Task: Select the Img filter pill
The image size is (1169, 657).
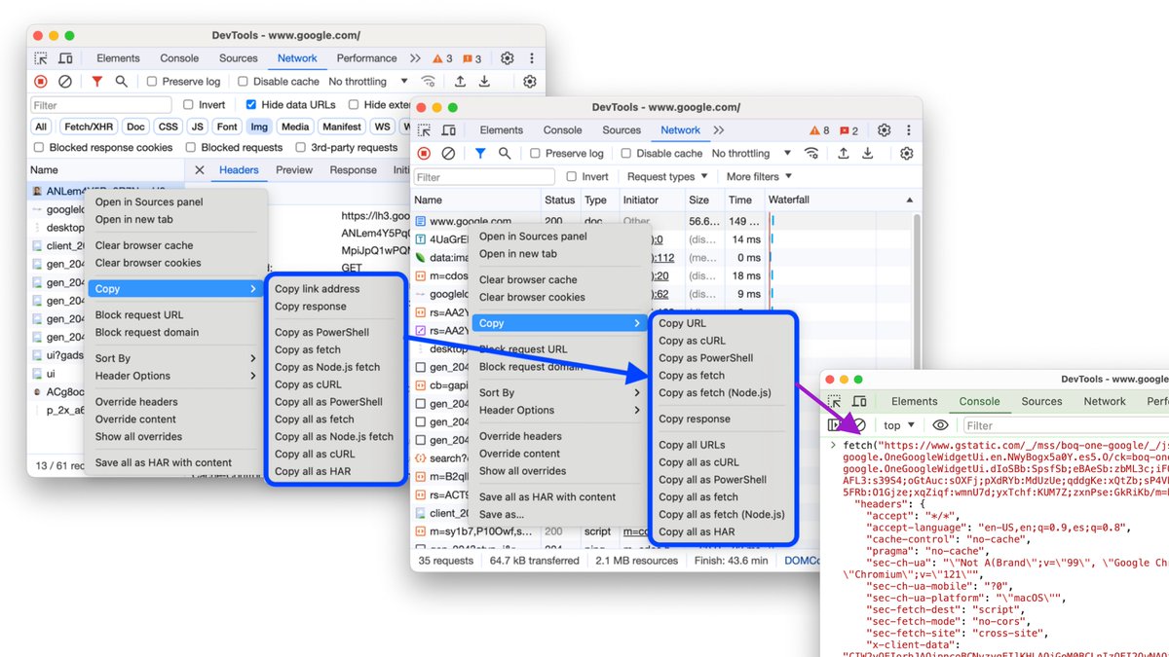Action: 258,127
